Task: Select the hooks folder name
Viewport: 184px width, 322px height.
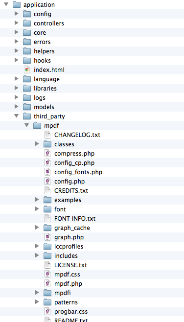Action: coord(42,60)
